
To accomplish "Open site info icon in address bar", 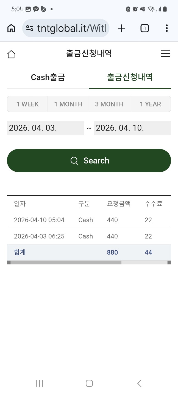I will (x=30, y=28).
